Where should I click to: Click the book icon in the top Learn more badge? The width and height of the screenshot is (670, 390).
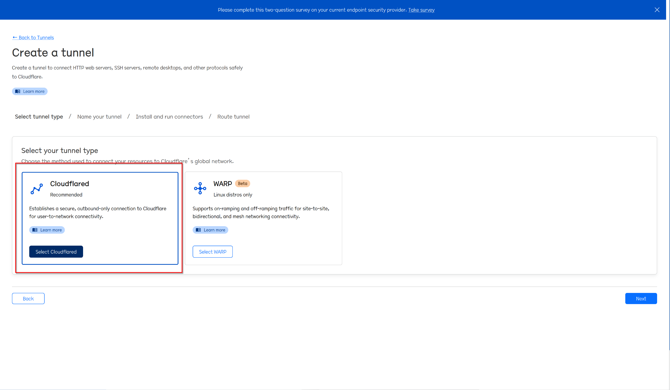pyautogui.click(x=18, y=91)
